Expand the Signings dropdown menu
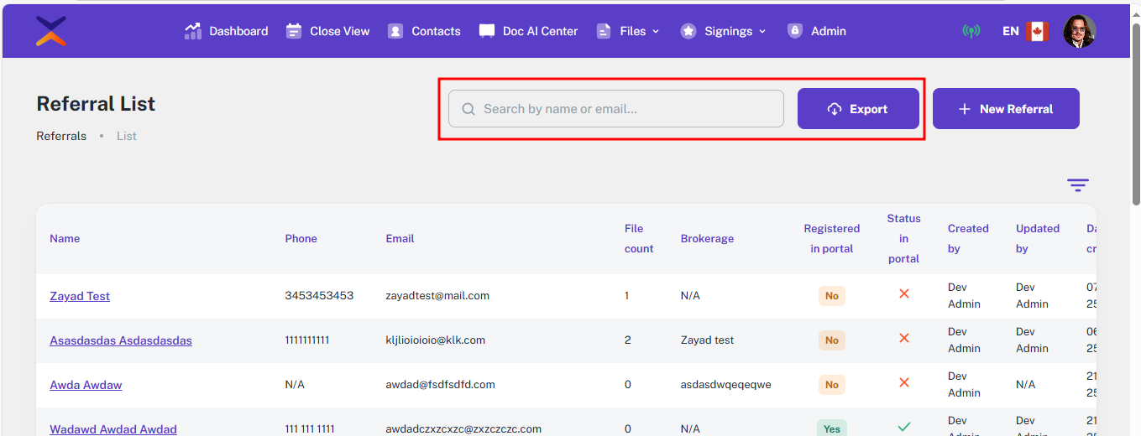 point(723,31)
